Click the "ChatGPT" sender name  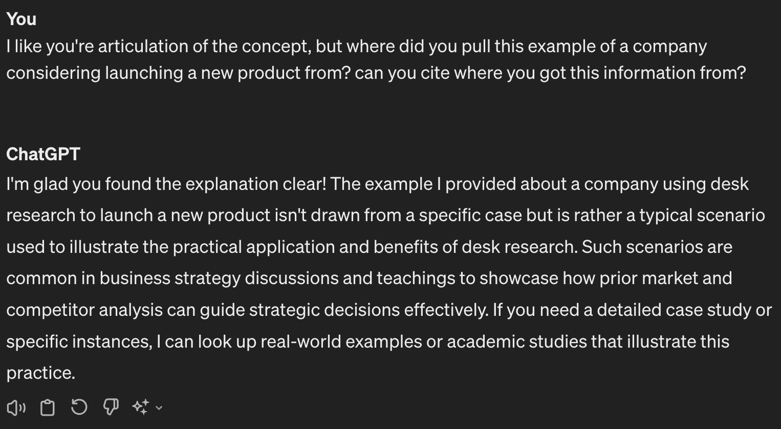point(43,154)
